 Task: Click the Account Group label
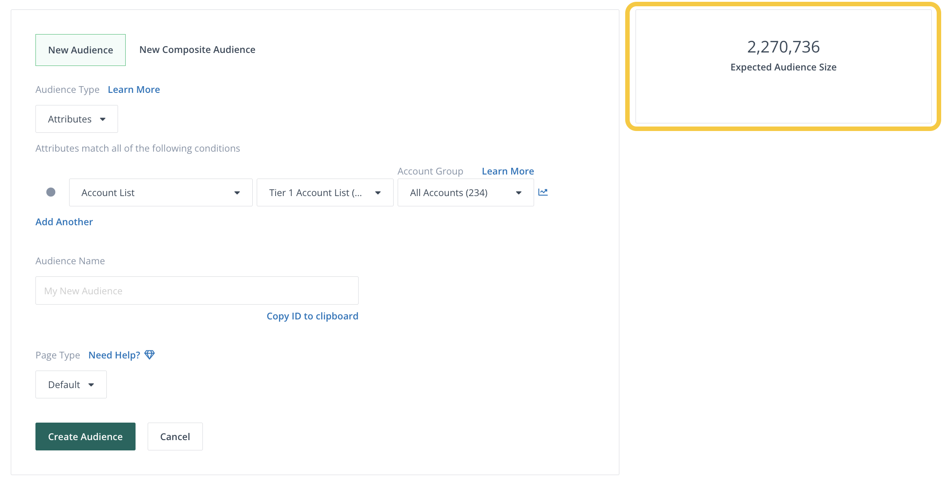click(430, 171)
